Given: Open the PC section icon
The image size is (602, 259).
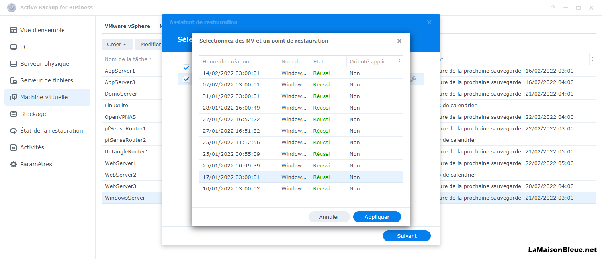Looking at the screenshot, I should point(14,47).
